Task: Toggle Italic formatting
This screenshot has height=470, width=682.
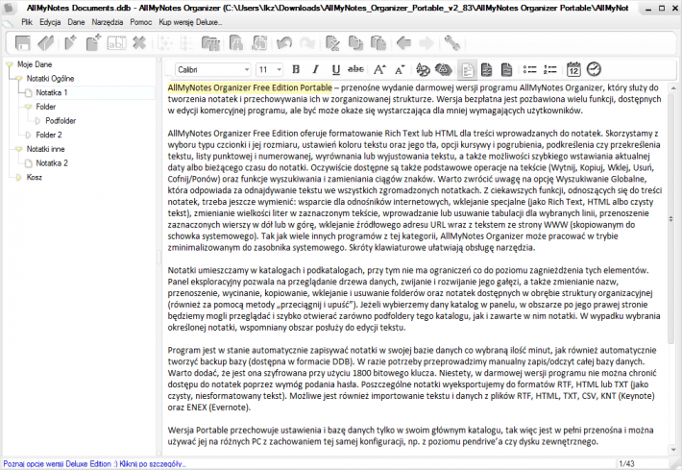Action: 316,69
